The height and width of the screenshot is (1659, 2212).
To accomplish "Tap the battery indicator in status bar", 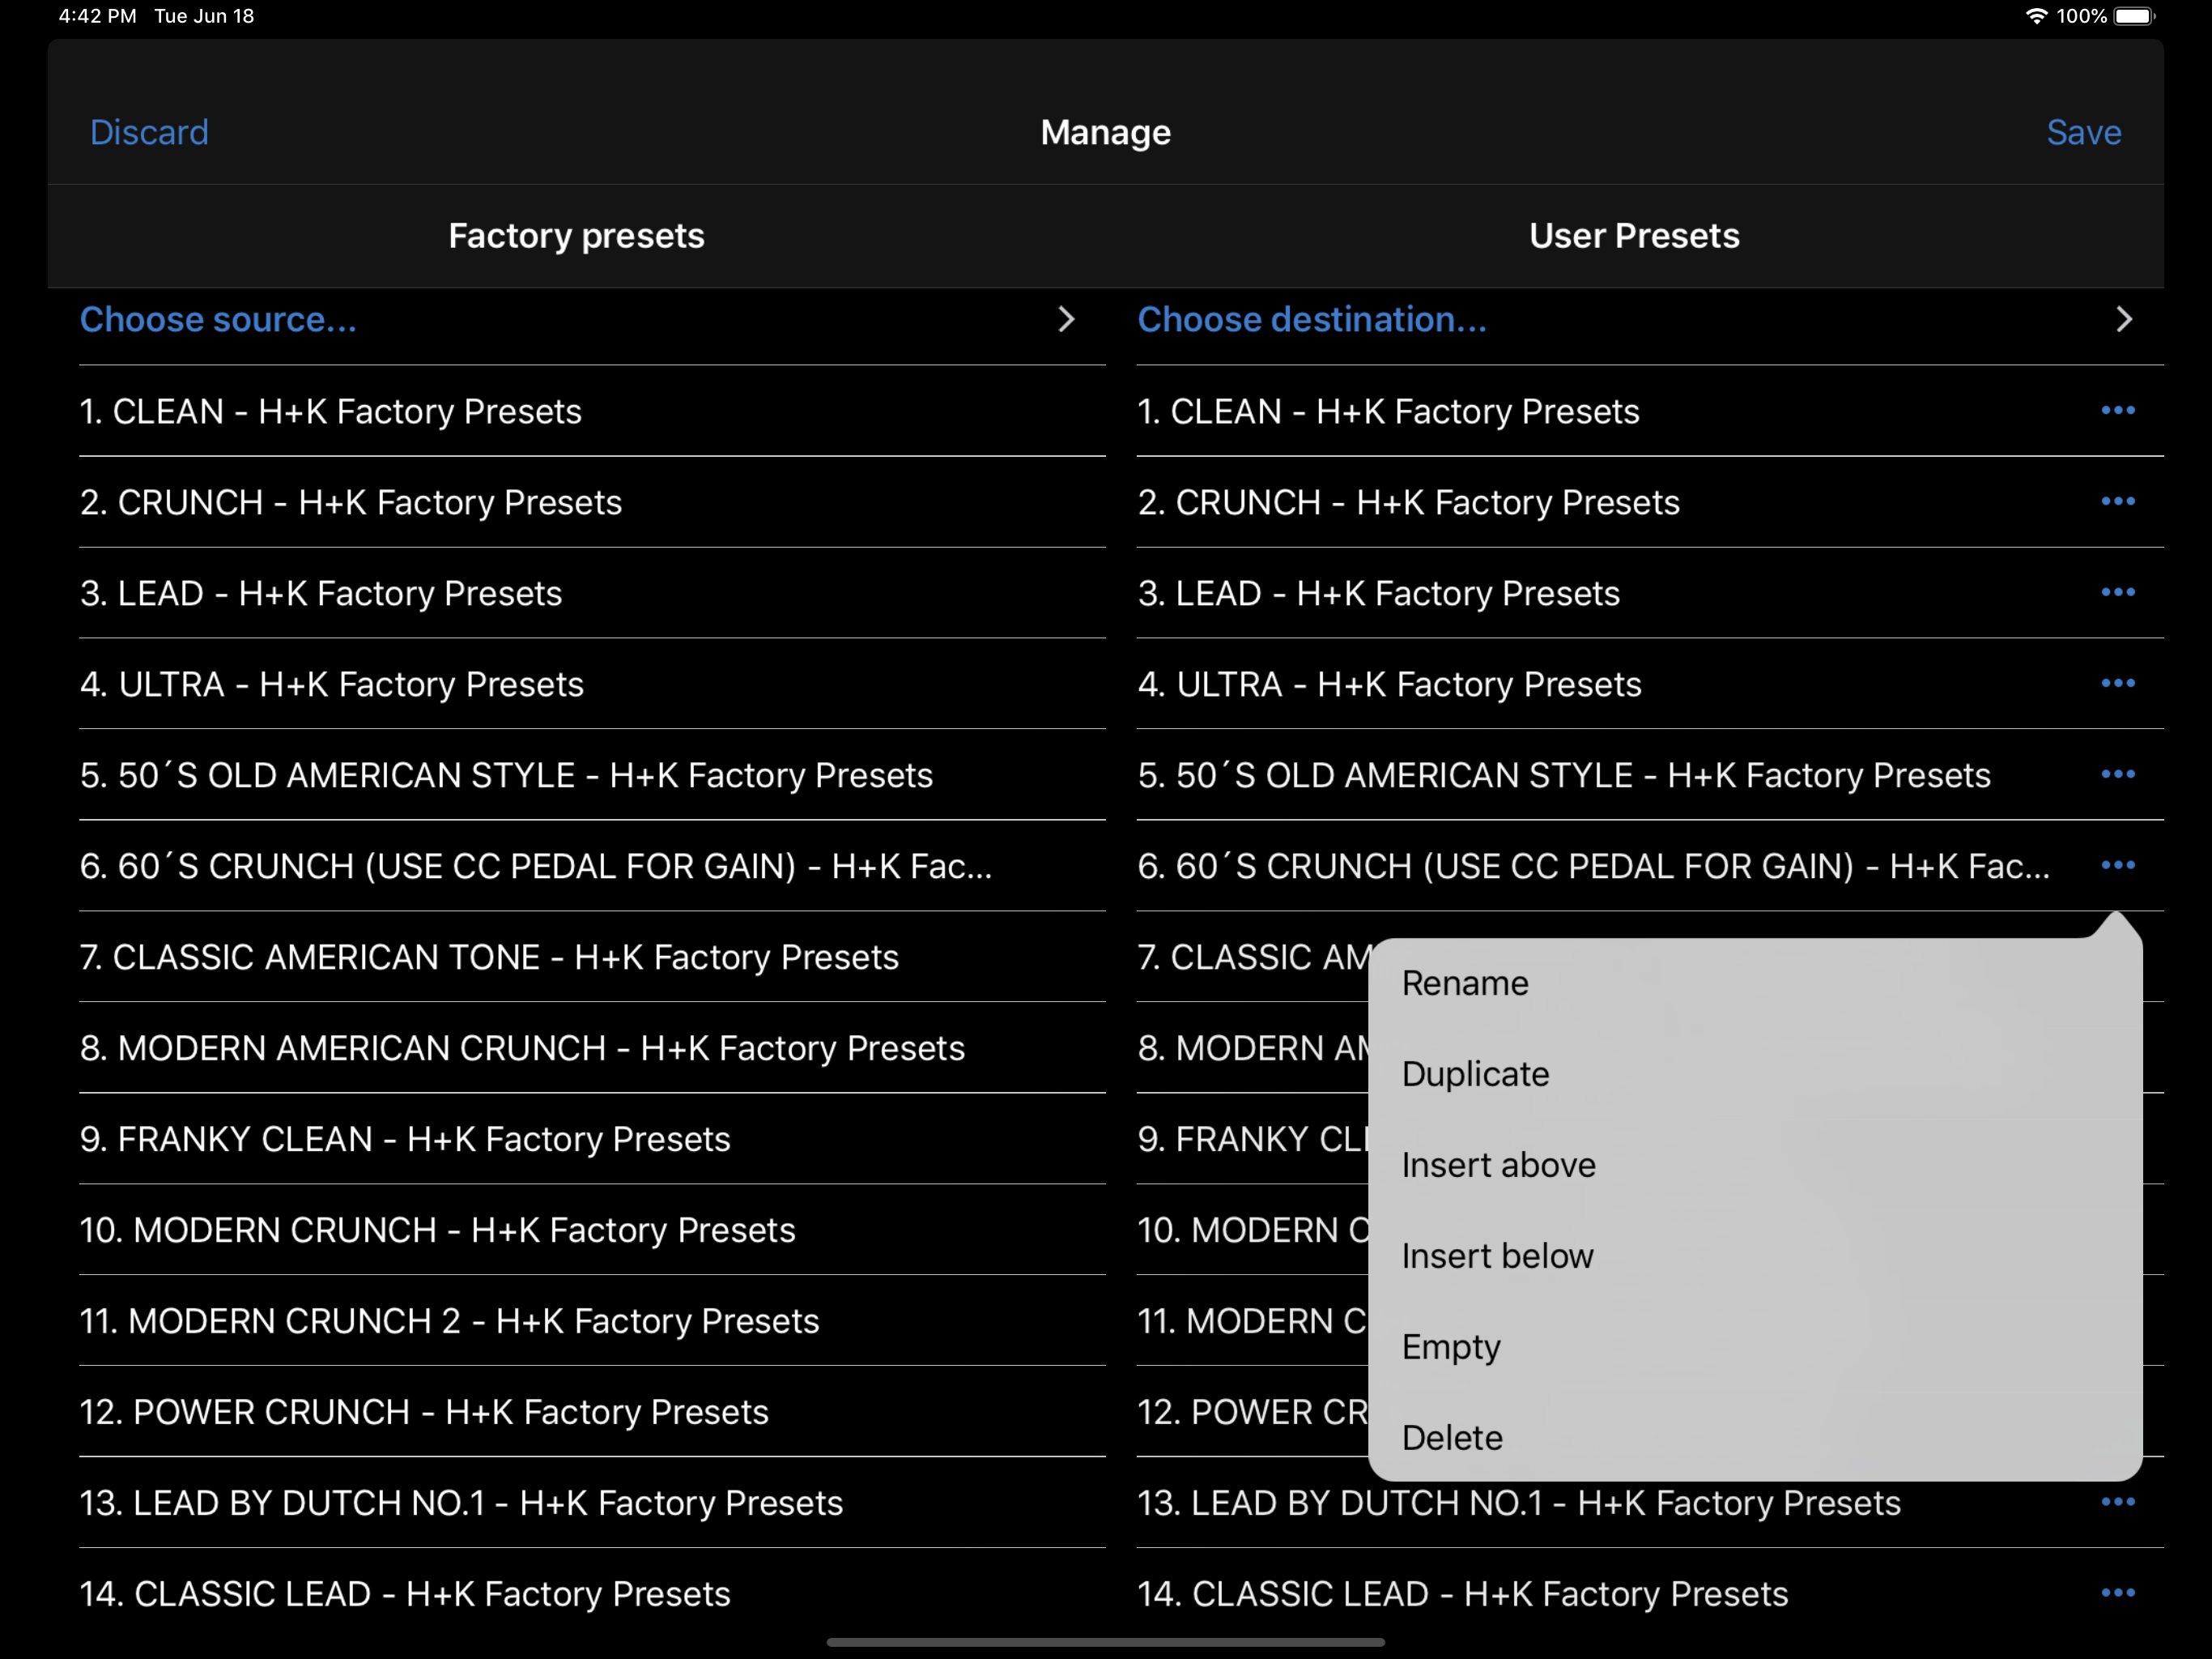I will [2135, 16].
